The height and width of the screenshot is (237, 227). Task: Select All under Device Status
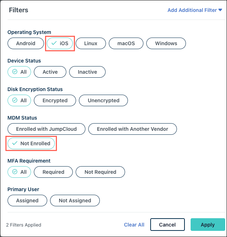point(19,72)
